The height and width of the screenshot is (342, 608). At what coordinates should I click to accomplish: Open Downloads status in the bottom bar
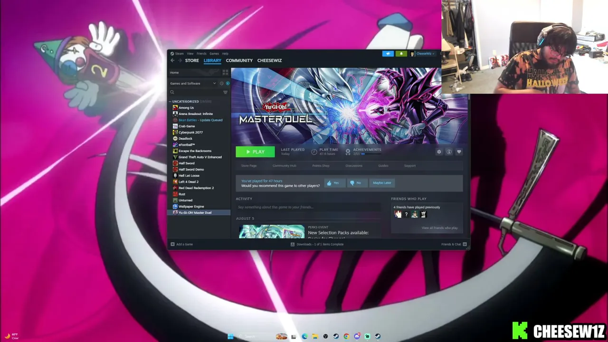tap(317, 244)
